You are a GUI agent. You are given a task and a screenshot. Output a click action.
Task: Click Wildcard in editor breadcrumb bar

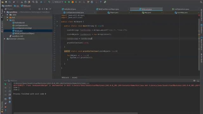coord(65,78)
